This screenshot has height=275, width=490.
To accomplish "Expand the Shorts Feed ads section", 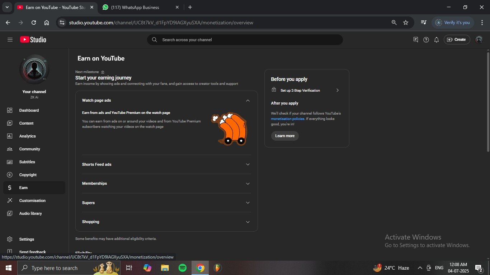I will (x=248, y=164).
